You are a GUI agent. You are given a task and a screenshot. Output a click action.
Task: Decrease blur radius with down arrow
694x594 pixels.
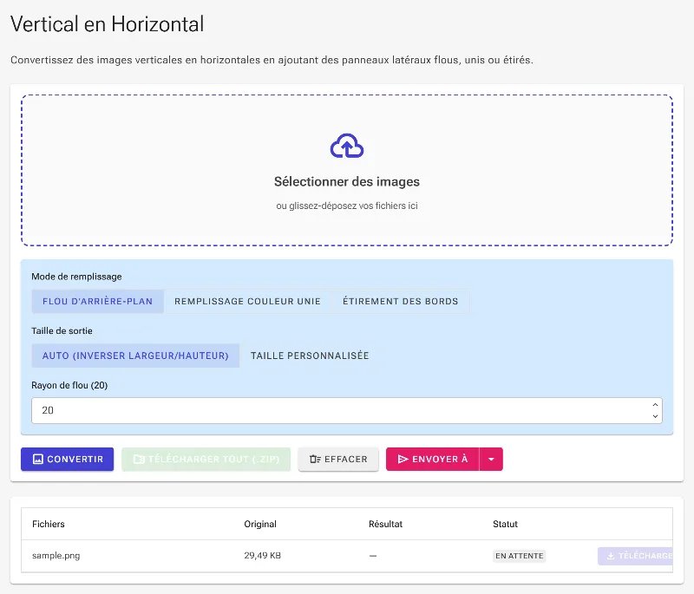point(655,416)
